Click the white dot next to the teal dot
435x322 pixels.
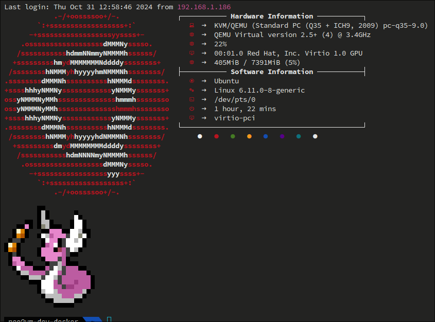coord(315,136)
